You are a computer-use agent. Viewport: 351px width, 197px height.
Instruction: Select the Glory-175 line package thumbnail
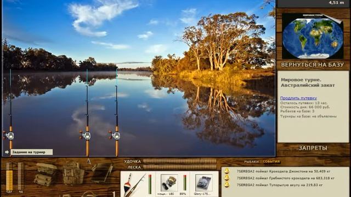(203, 183)
